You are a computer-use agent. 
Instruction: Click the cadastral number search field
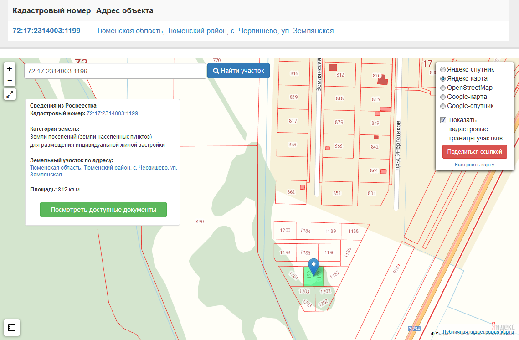tap(115, 71)
